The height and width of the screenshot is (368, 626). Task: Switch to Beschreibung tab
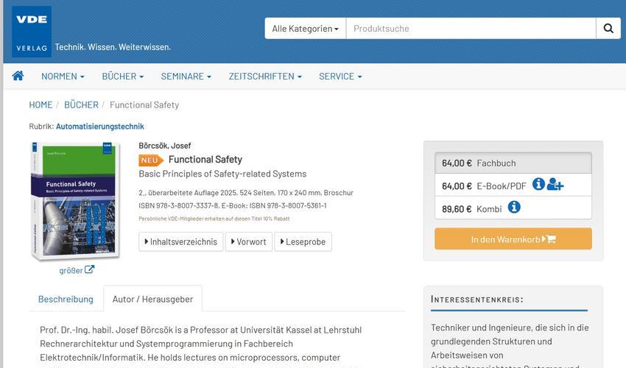(x=66, y=299)
